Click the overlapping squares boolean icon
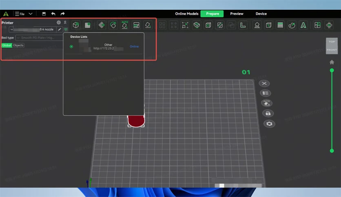 [x=231, y=25]
